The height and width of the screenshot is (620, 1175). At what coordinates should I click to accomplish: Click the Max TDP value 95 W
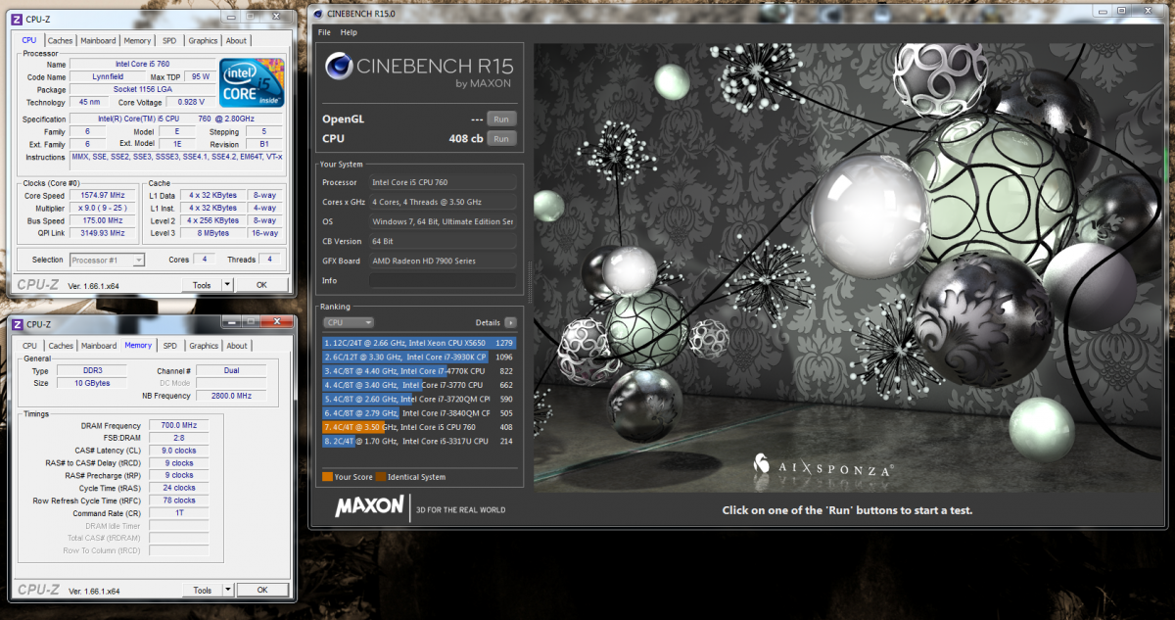tap(200, 76)
